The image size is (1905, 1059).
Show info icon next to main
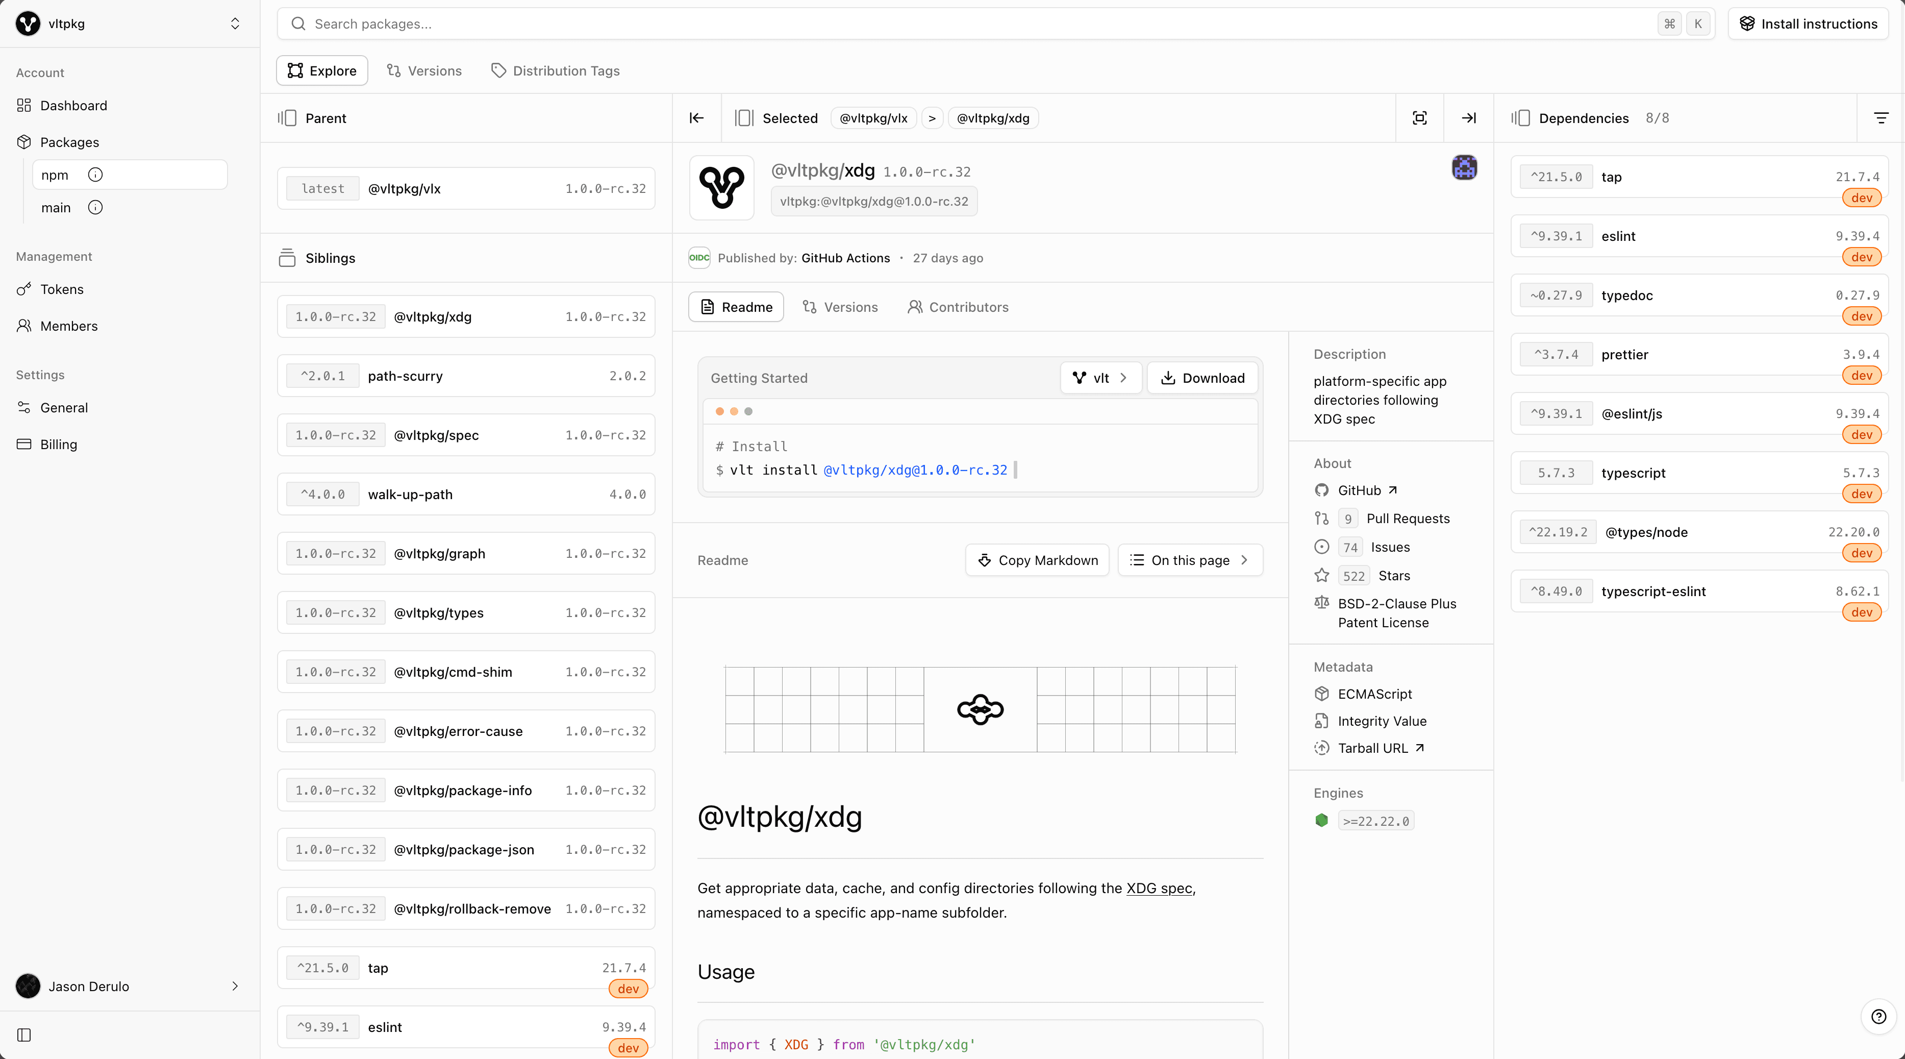pyautogui.click(x=95, y=207)
